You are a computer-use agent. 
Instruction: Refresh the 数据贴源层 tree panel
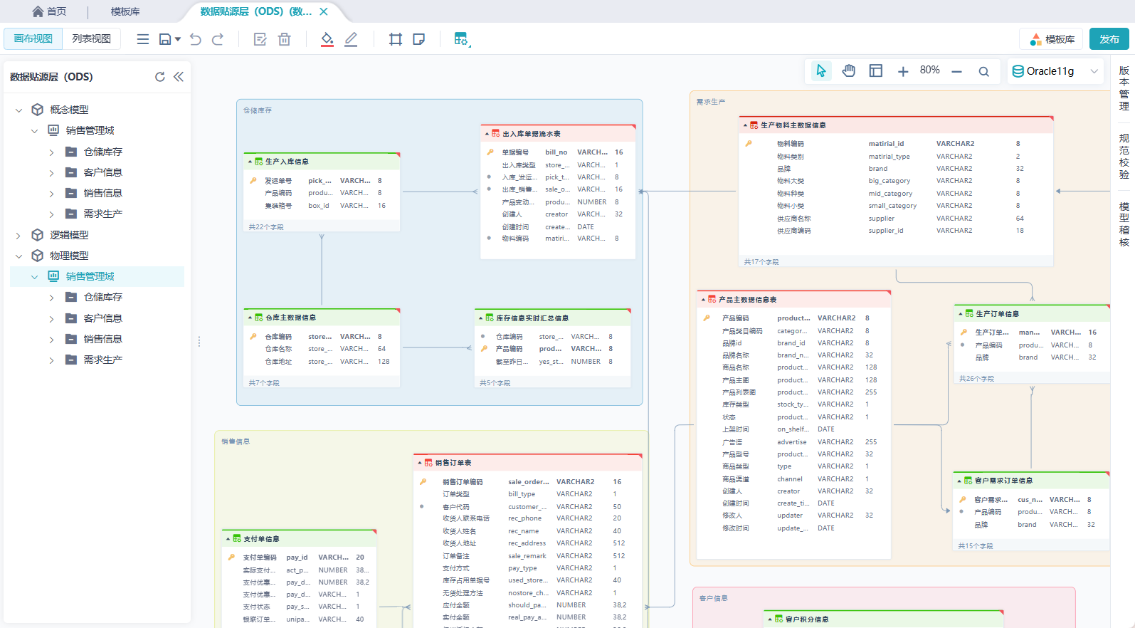pos(160,77)
